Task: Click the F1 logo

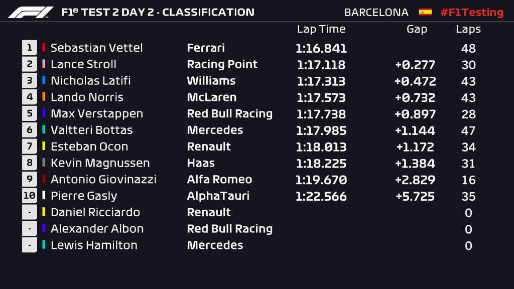Action: click(x=31, y=13)
